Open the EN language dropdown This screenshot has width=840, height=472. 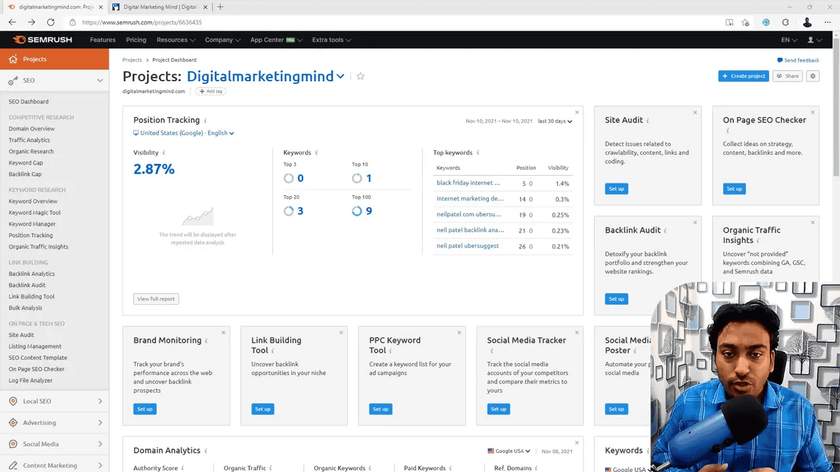click(x=787, y=39)
